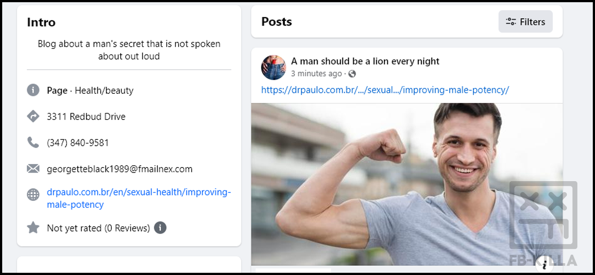Click the info icon beside 0 Reviews
The image size is (595, 275).
coord(160,228)
